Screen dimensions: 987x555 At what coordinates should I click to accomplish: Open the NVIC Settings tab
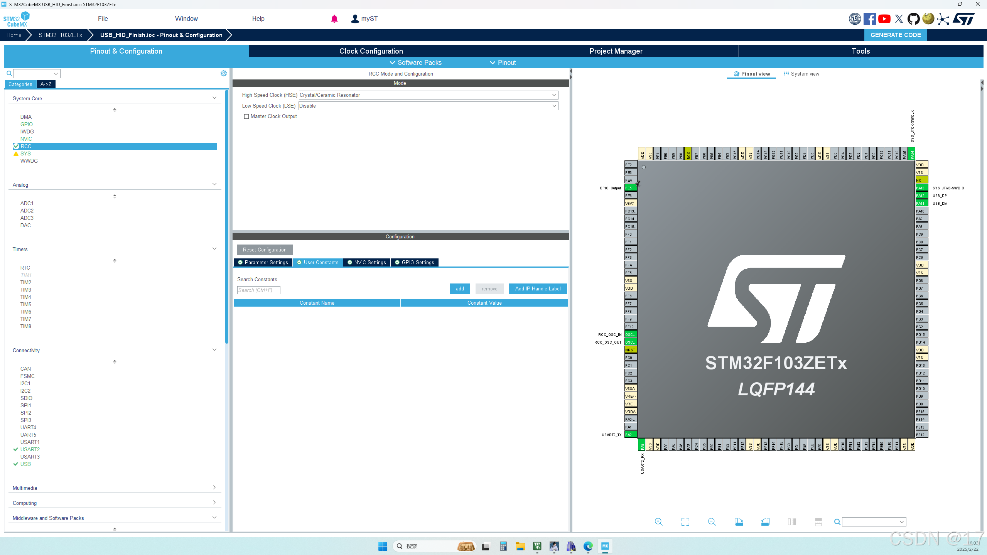click(x=366, y=262)
